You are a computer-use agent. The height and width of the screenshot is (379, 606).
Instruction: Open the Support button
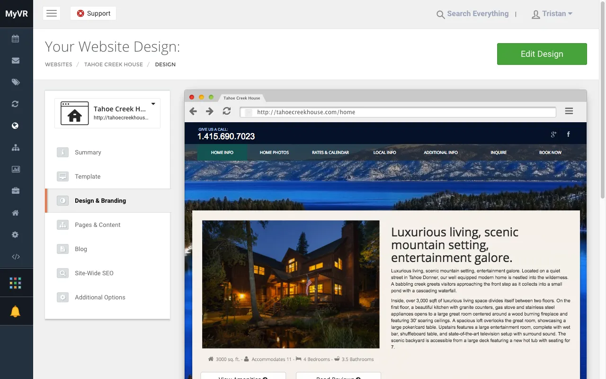(93, 13)
